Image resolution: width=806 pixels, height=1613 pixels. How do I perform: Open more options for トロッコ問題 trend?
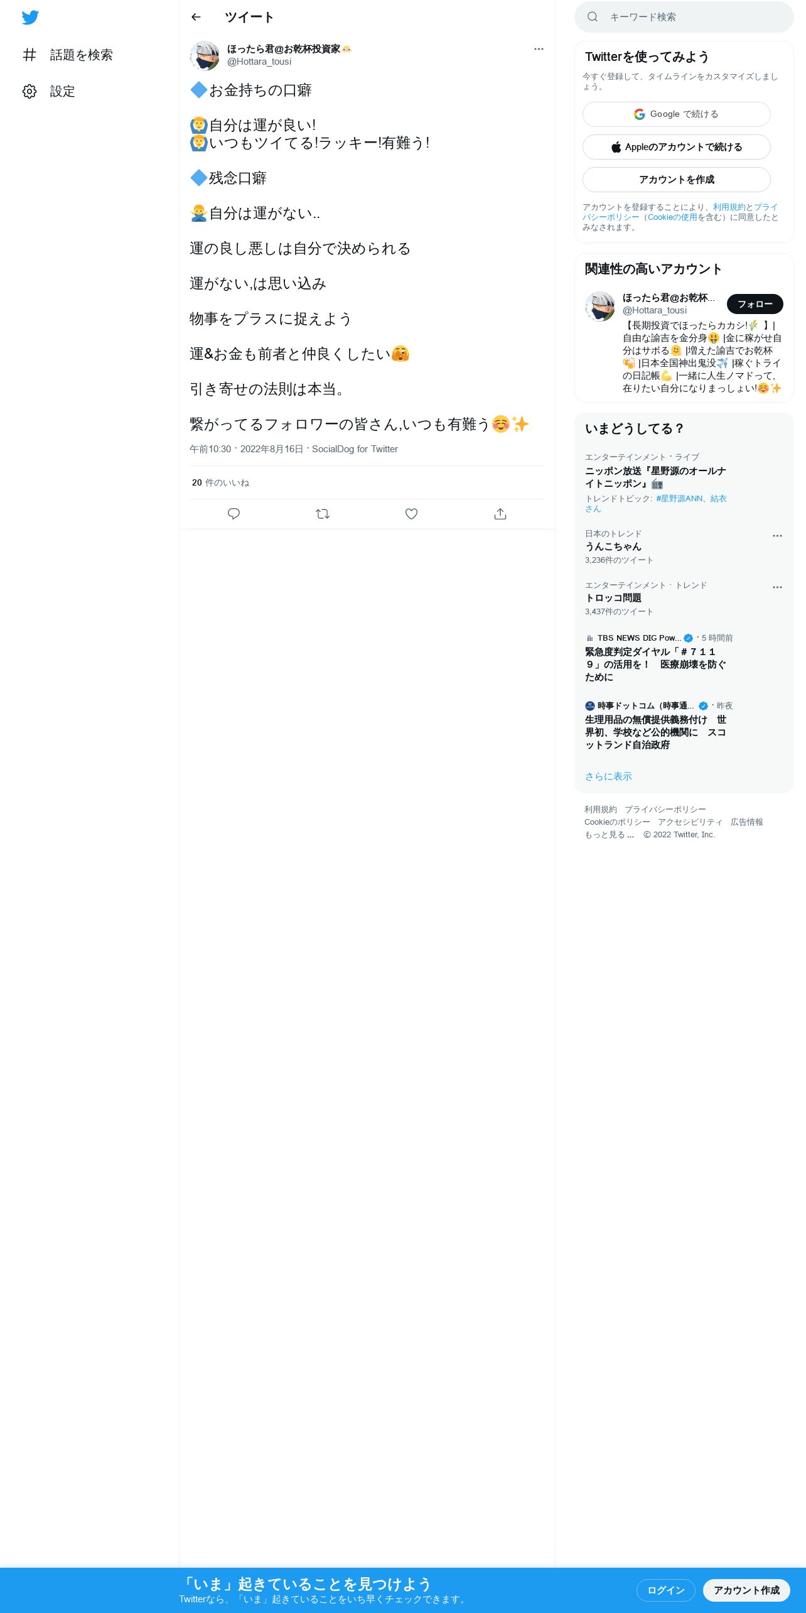(x=777, y=587)
